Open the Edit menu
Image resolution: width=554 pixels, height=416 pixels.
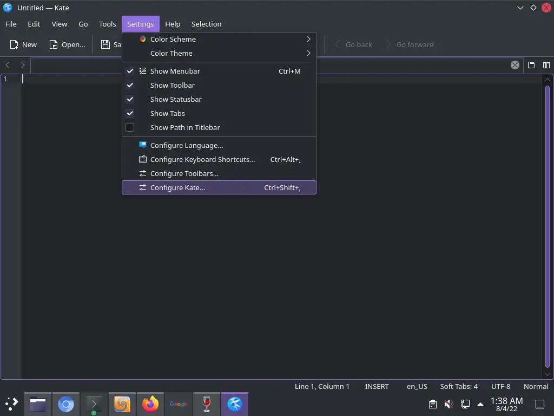pos(34,24)
